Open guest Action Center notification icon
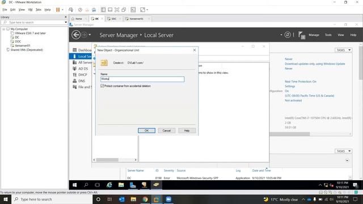The width and height of the screenshot is (363, 204). pyautogui.click(x=356, y=185)
